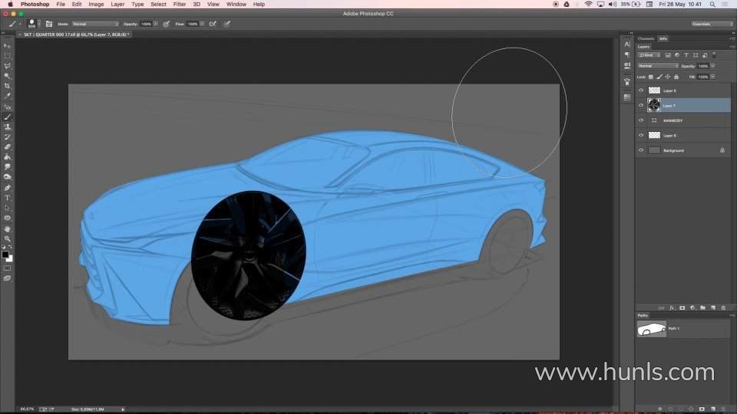Viewport: 737px width, 414px height.
Task: Select the Zoom tool
Action: (x=8, y=238)
